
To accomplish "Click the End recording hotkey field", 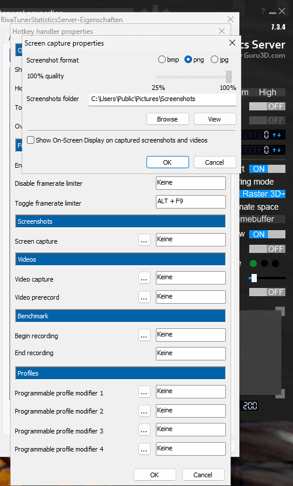I will 191,353.
